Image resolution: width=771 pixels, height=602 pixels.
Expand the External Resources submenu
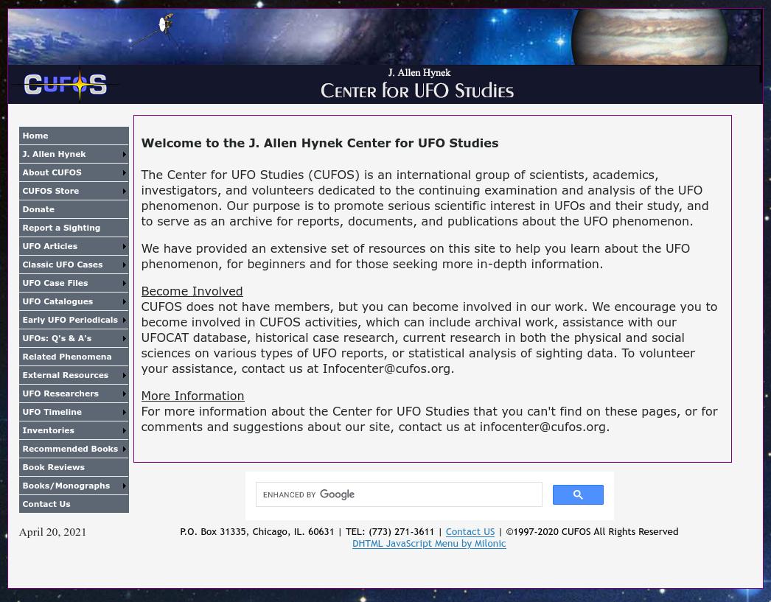coord(123,375)
